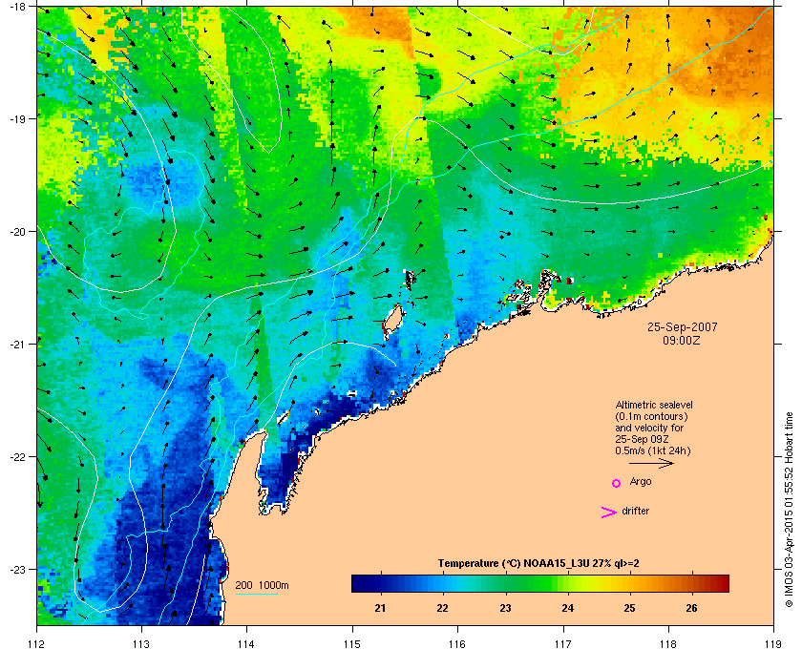The width and height of the screenshot is (802, 649).
Task: Click the latitude axis label -22
Action: 17,456
